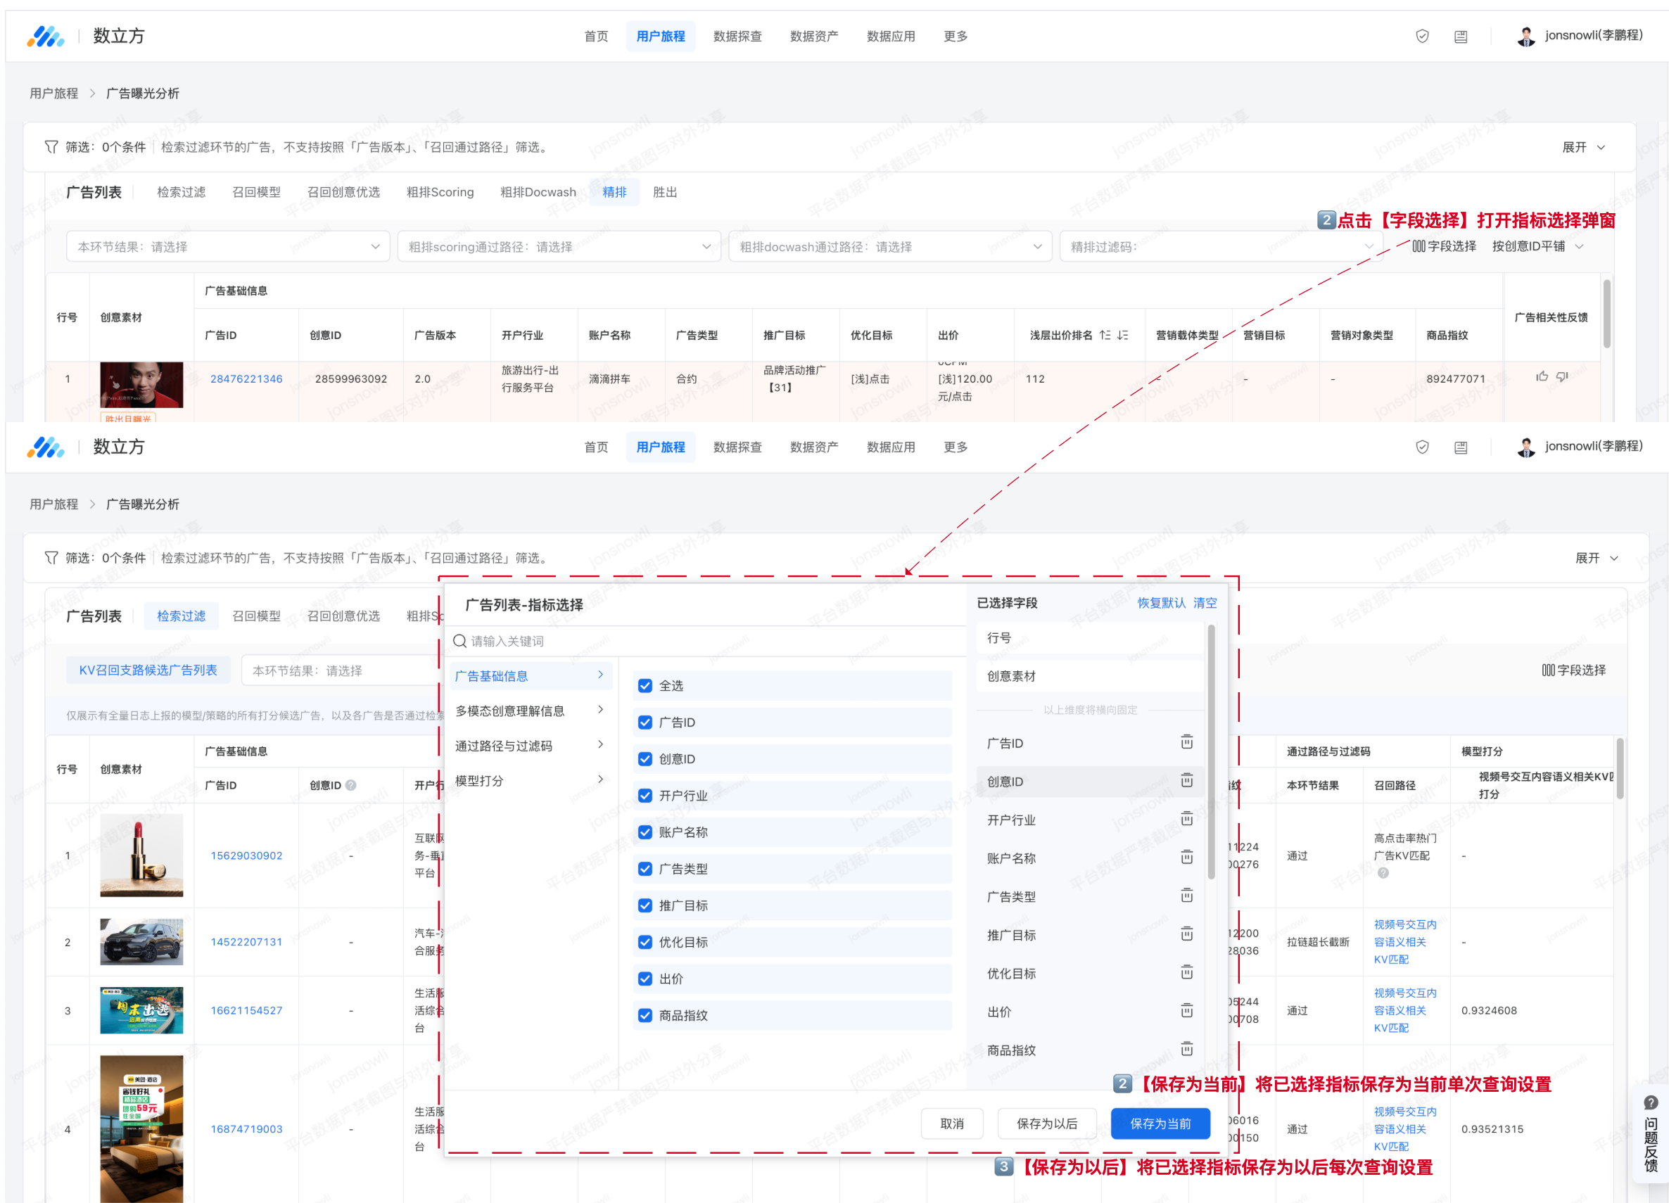Image resolution: width=1669 pixels, height=1203 pixels.
Task: Toggle the 推广目标 checkbox
Action: point(645,905)
